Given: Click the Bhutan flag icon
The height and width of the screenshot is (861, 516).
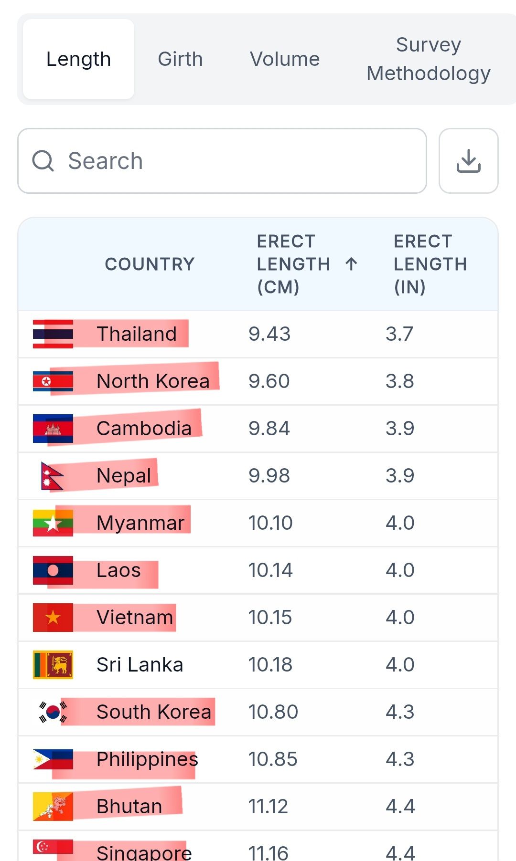Looking at the screenshot, I should [x=53, y=806].
